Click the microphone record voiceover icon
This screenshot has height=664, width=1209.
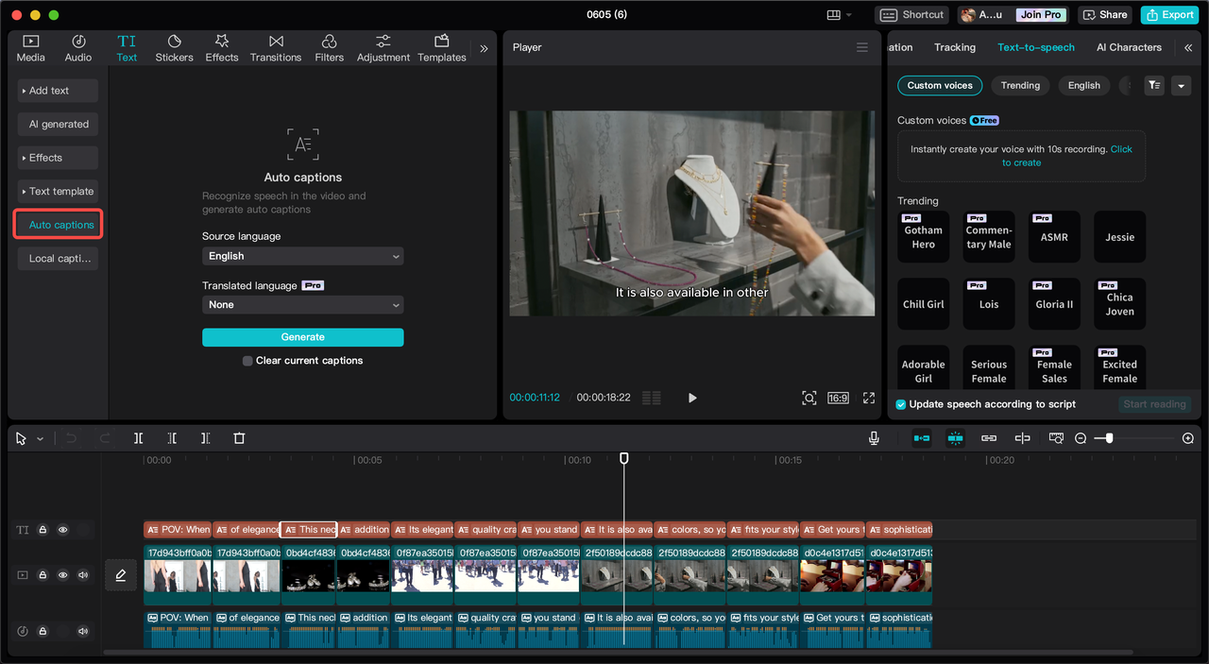(x=874, y=438)
